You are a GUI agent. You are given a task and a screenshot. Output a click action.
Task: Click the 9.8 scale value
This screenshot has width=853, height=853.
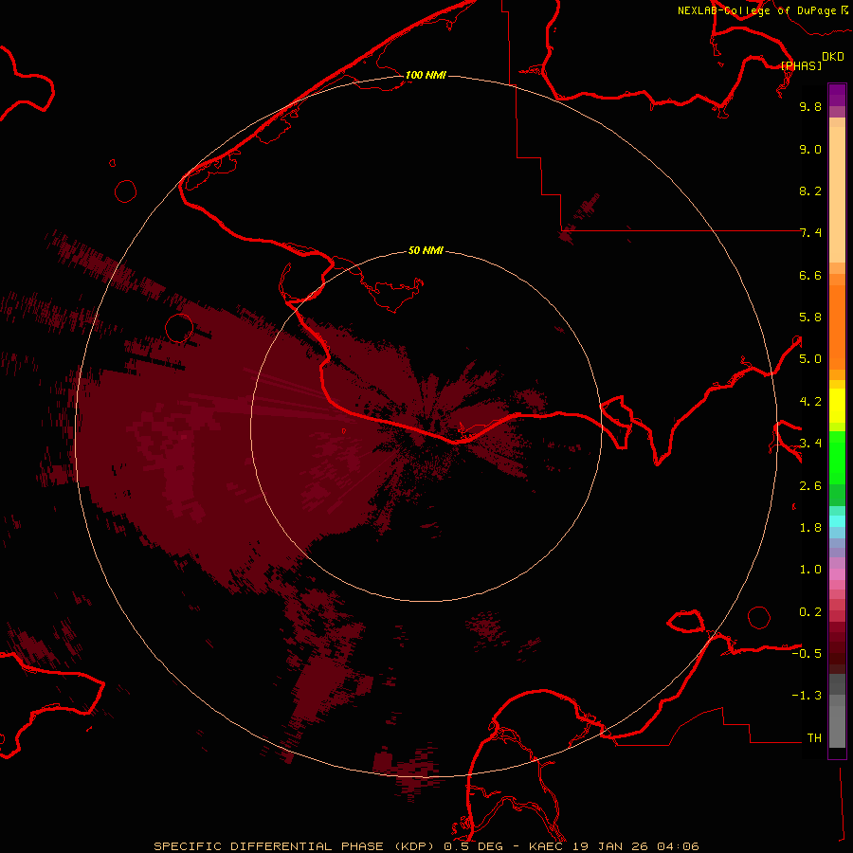point(810,106)
